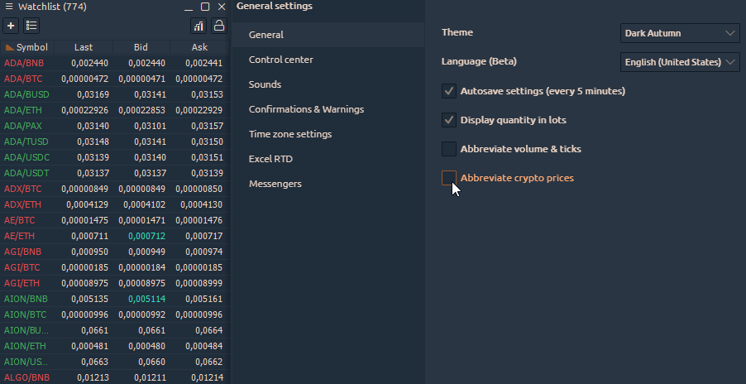Sort watchlist by the Last column
The width and height of the screenshot is (746, 384).
[x=83, y=47]
